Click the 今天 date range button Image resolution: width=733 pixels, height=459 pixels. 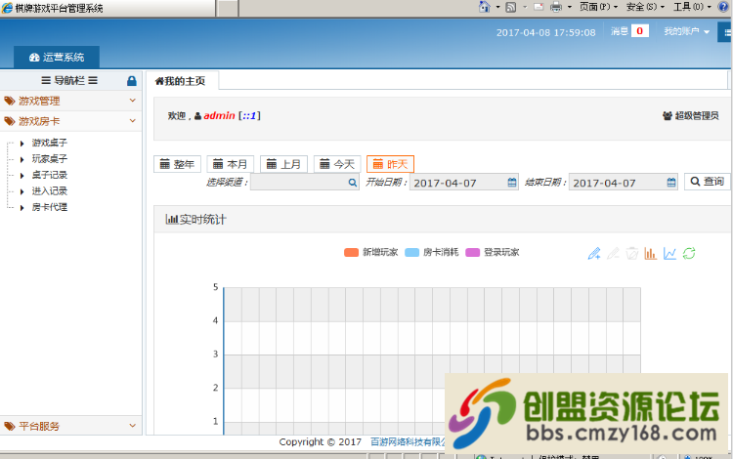[337, 164]
